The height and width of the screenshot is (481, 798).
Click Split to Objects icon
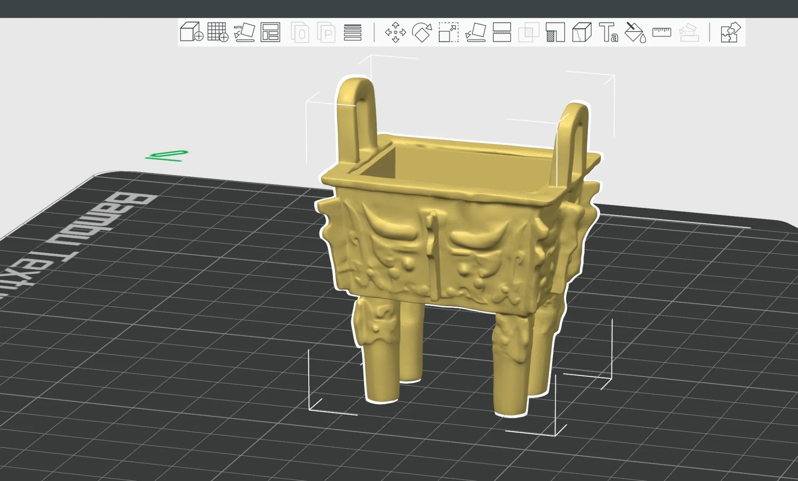300,32
